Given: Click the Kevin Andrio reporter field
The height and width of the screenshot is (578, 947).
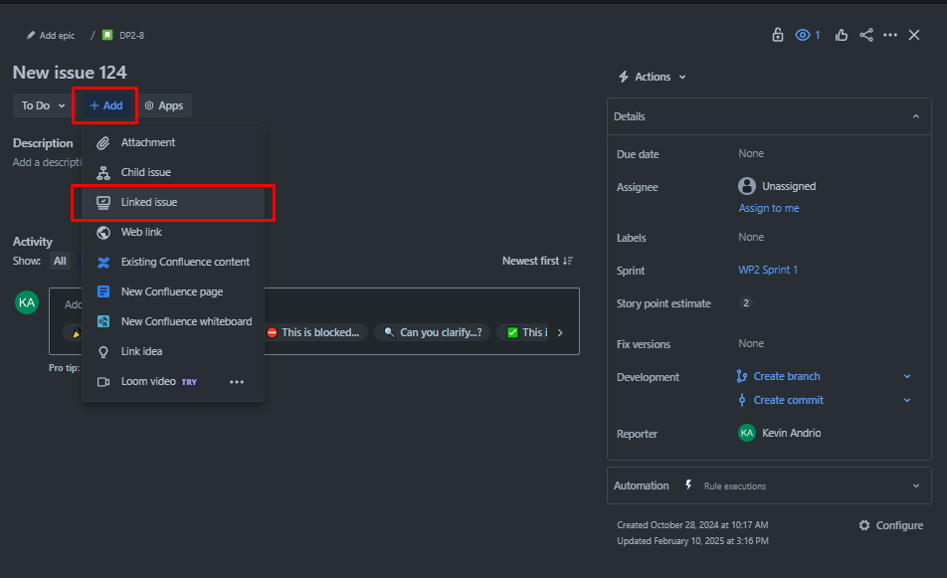Looking at the screenshot, I should [779, 433].
